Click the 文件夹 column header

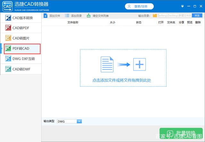click(171, 22)
